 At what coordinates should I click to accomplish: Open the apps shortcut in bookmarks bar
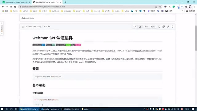pyautogui.click(x=5, y=11)
